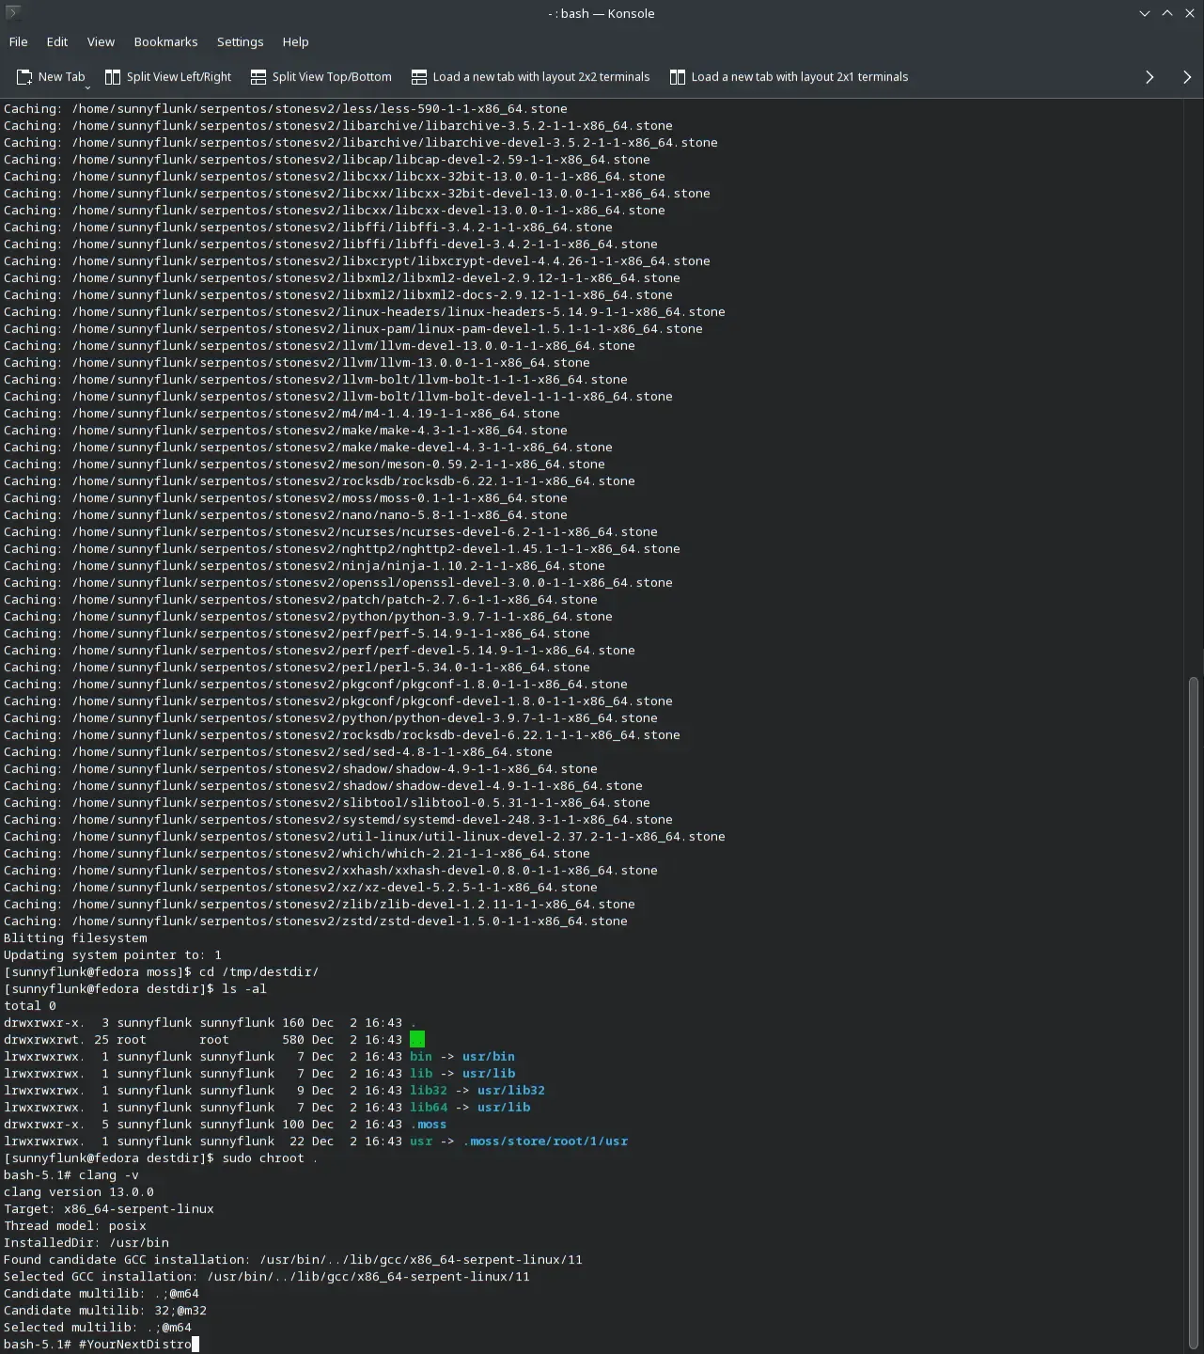The image size is (1204, 1354).
Task: Click the "Found candidate GCC installation" line
Action: pos(293,1260)
